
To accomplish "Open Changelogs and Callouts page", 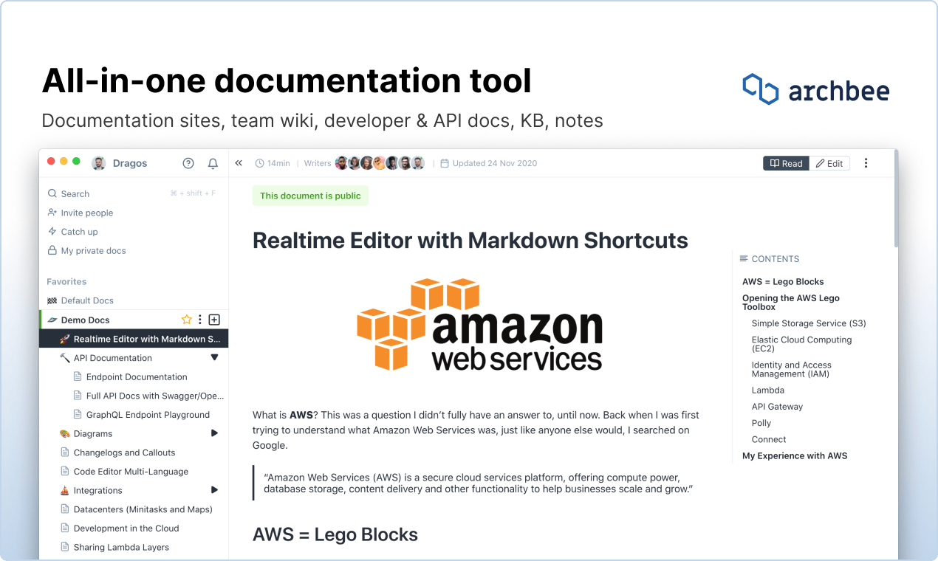I will coord(125,452).
